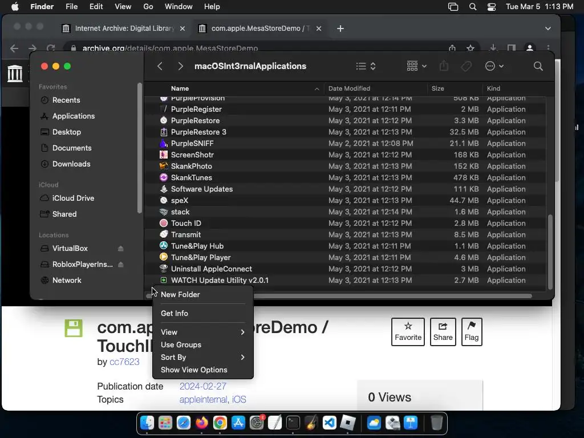Open the Apple menu

pyautogui.click(x=15, y=7)
